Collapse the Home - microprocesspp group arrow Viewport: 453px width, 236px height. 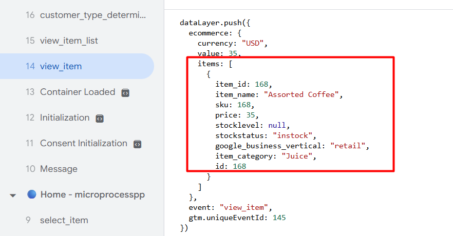13,195
